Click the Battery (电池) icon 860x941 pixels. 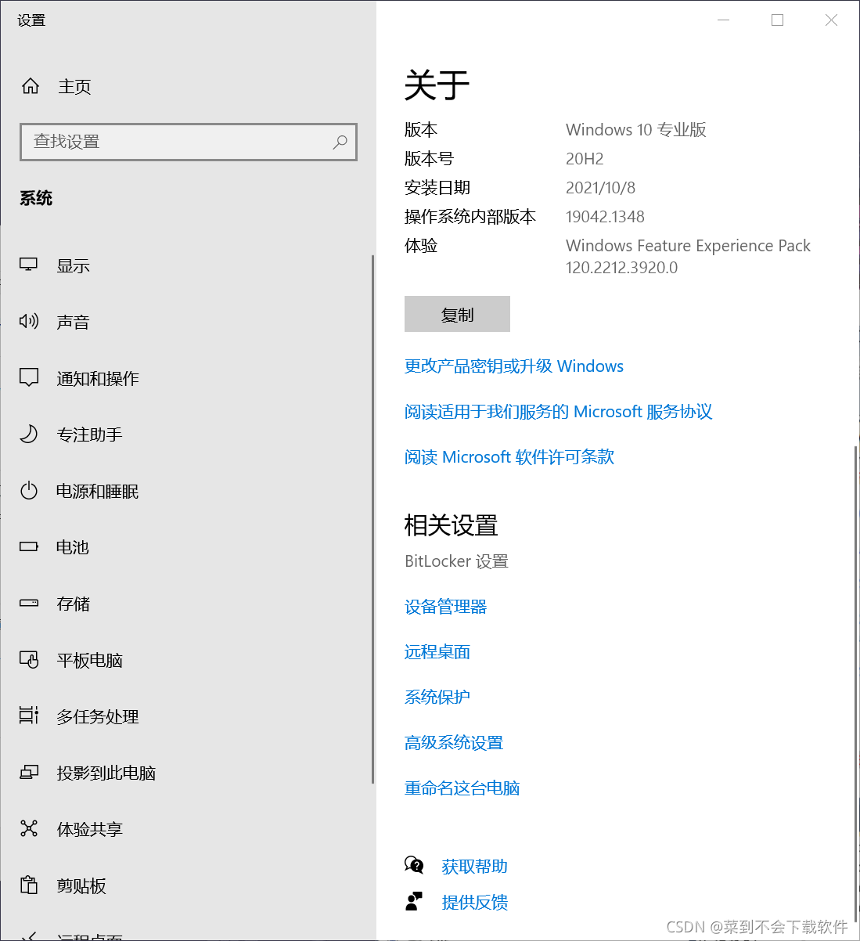pos(29,546)
